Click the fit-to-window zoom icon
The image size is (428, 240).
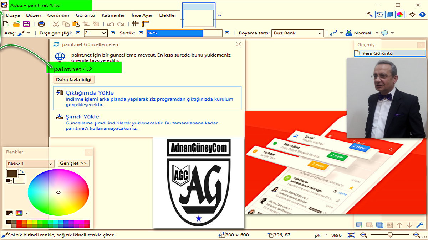(351, 235)
